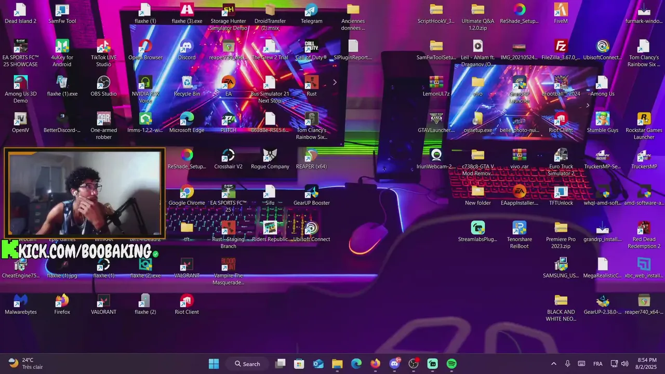Select the Sifu desktop icon

coord(270,196)
